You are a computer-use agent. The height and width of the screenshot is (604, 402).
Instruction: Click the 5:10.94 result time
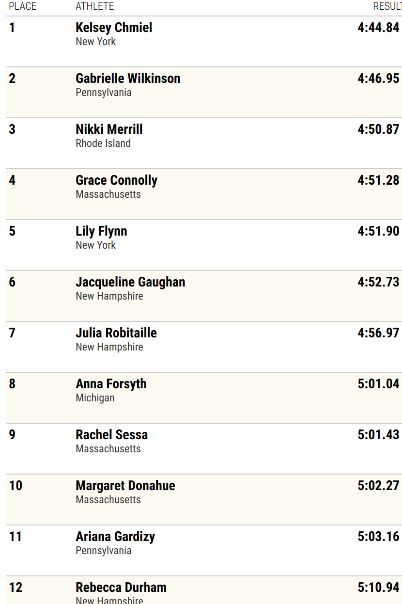(378, 588)
